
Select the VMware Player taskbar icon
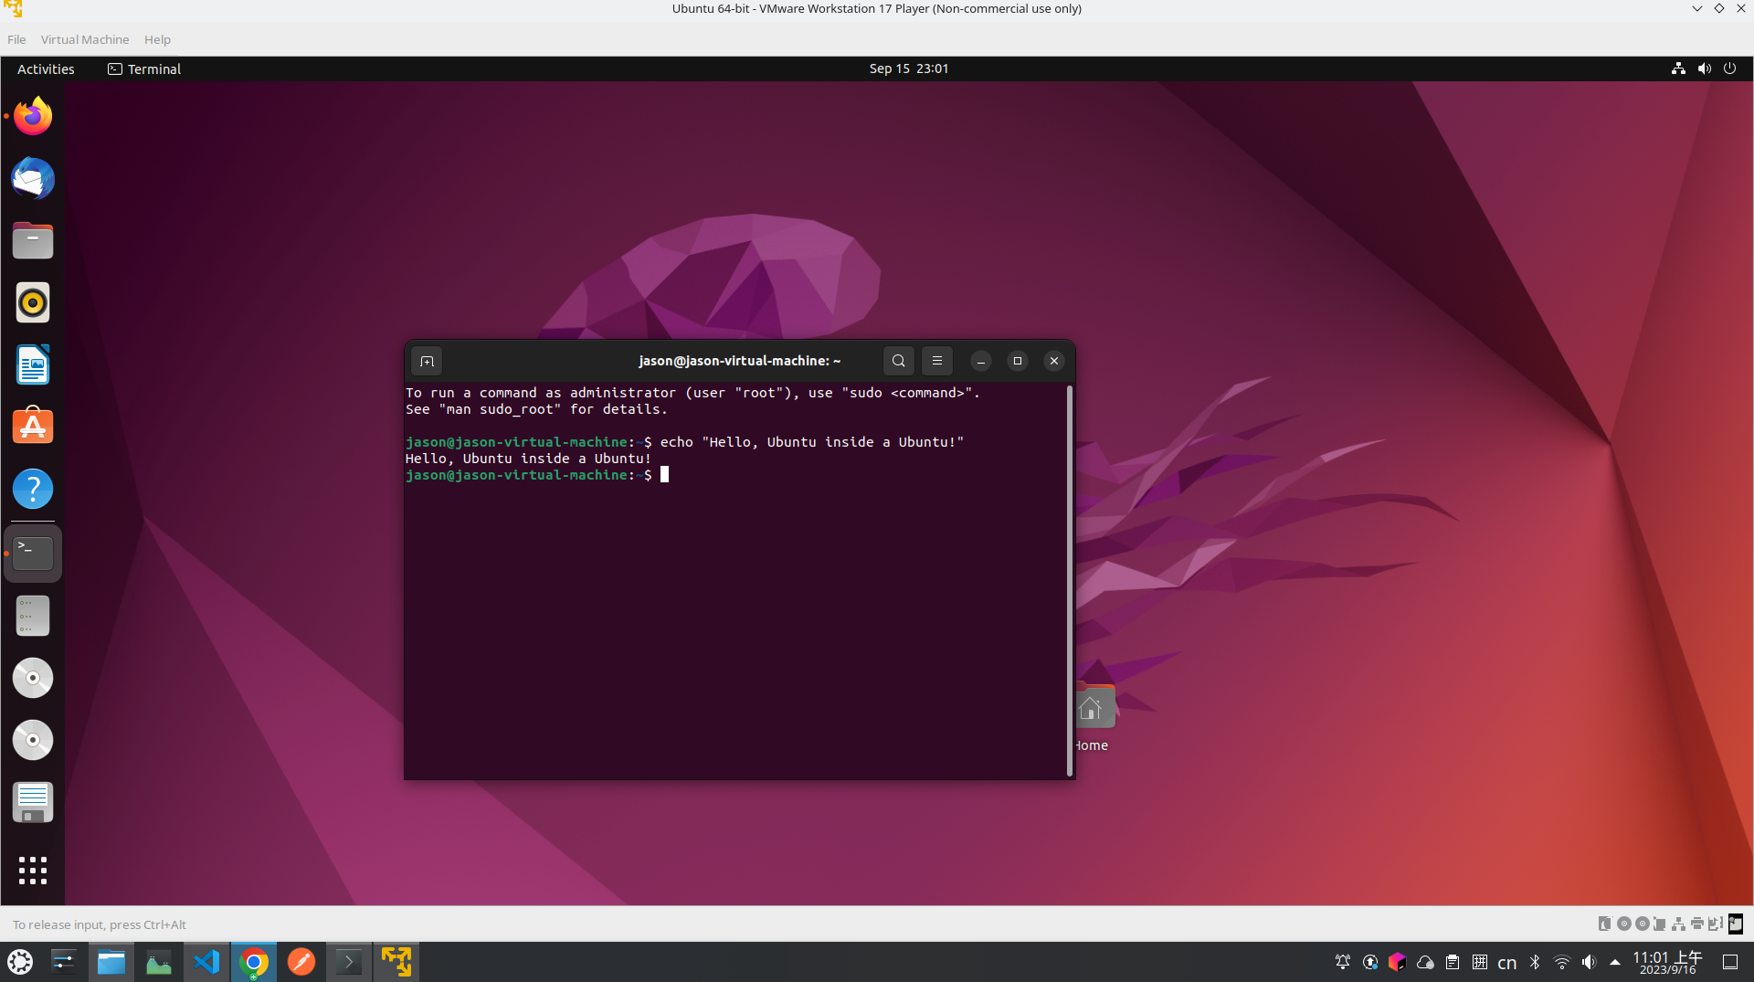(x=396, y=962)
